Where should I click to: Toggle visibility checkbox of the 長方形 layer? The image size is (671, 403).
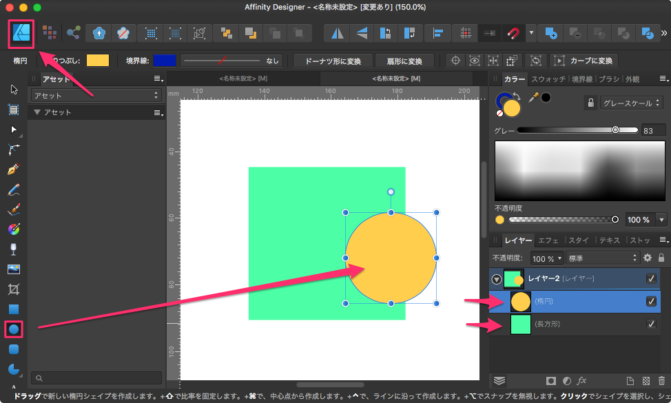pyautogui.click(x=651, y=324)
